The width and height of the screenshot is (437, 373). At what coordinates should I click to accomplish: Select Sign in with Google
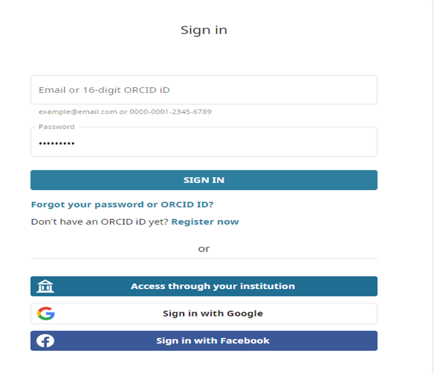coord(212,313)
